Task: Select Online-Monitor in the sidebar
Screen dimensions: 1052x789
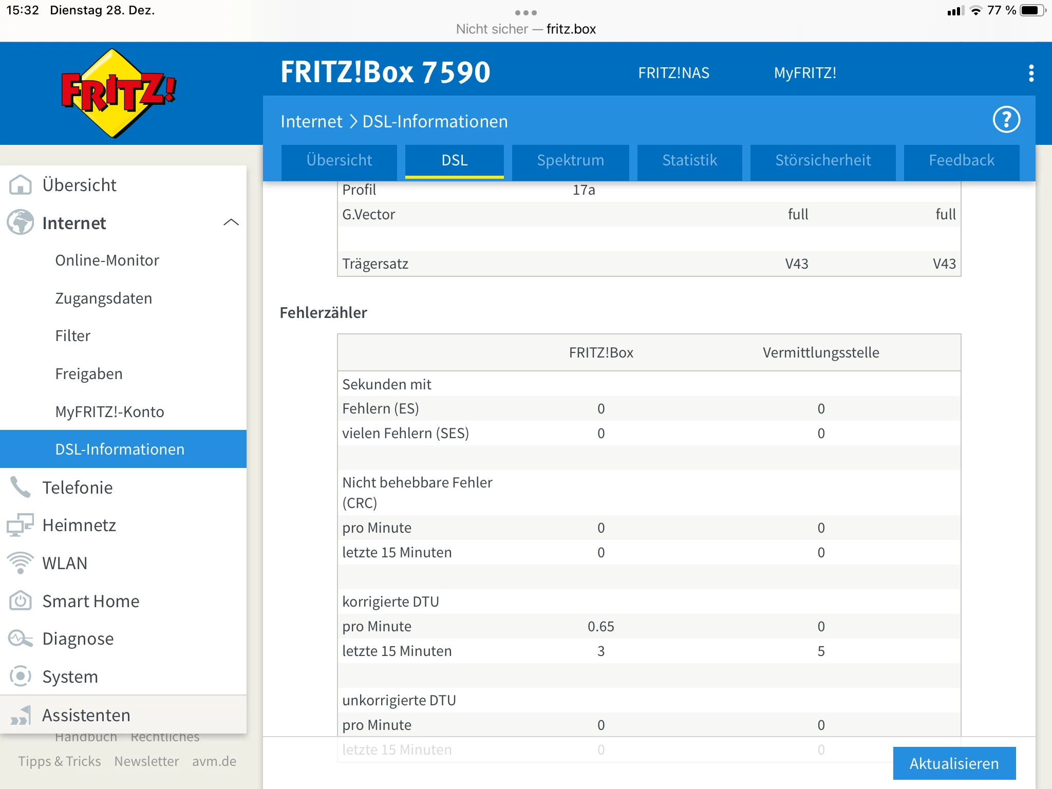Action: click(x=107, y=260)
